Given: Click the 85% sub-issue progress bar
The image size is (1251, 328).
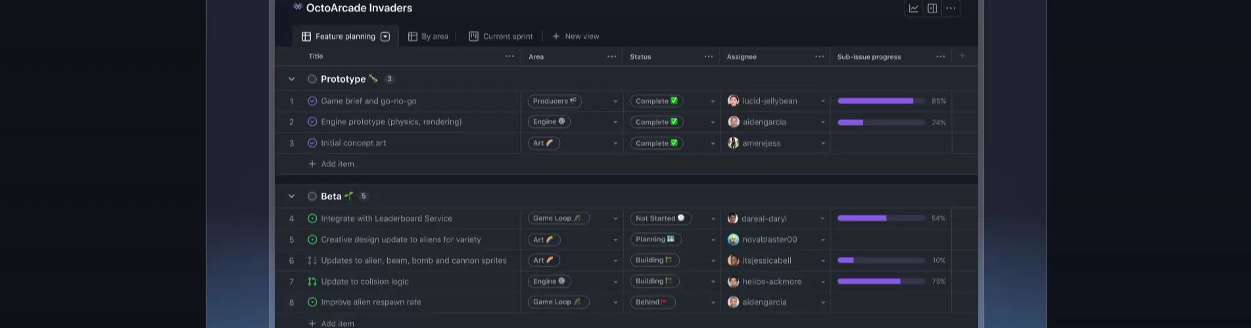Looking at the screenshot, I should (x=881, y=101).
